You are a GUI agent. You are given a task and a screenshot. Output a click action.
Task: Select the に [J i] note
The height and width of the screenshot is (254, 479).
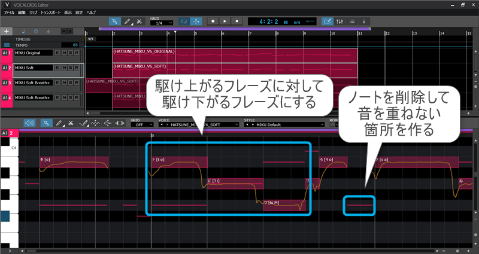pyautogui.click(x=235, y=183)
